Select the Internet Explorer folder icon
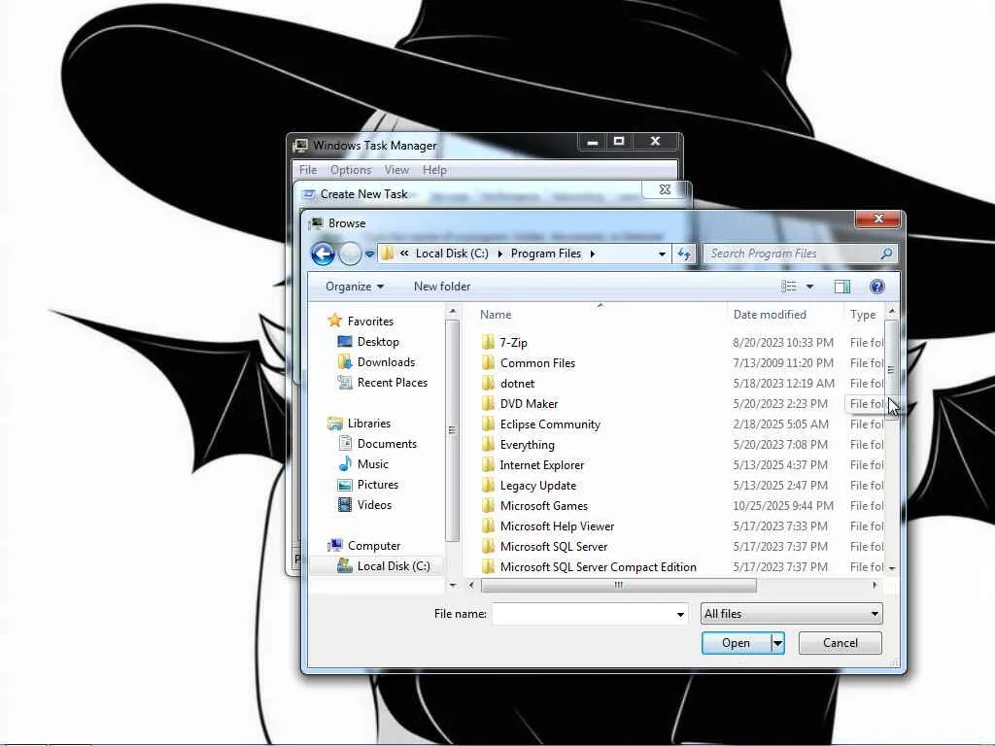The height and width of the screenshot is (746, 995). (488, 465)
